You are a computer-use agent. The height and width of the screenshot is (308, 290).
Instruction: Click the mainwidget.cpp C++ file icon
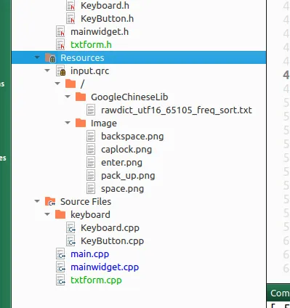[60, 267]
